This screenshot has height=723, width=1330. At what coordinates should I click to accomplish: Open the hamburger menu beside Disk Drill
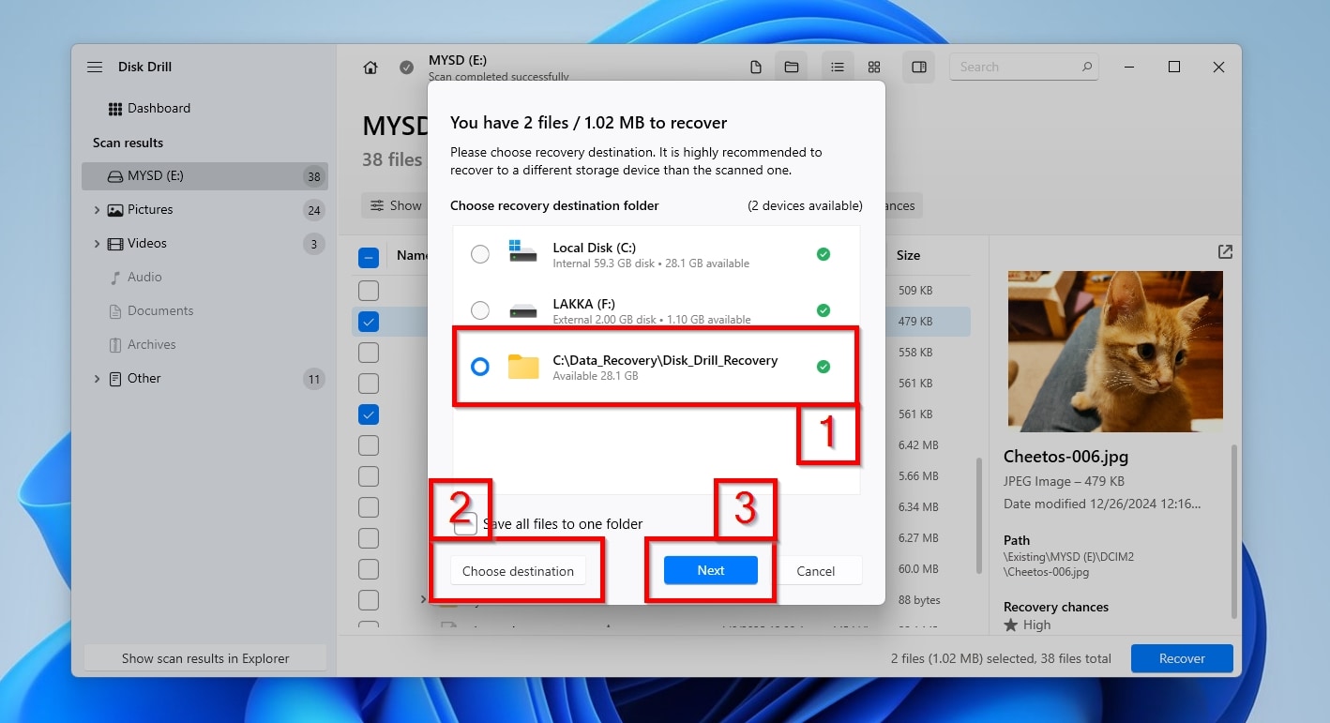pos(95,68)
